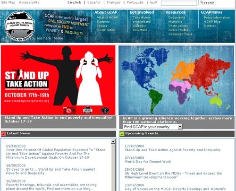Open the Campaign Tools link
The height and width of the screenshot is (191, 236).
180,34
